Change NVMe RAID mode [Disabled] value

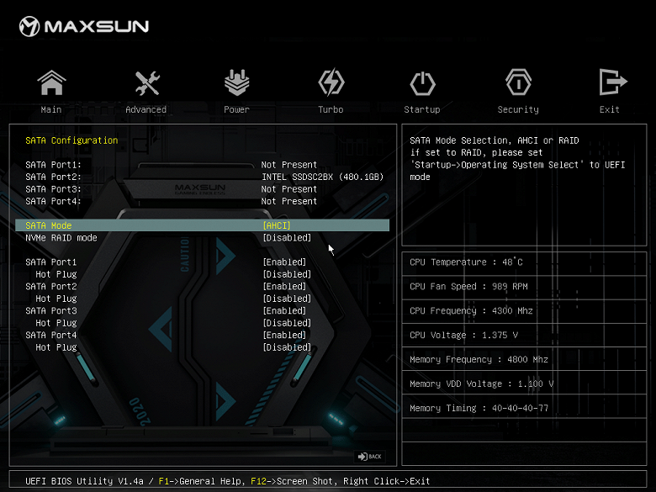(x=287, y=238)
